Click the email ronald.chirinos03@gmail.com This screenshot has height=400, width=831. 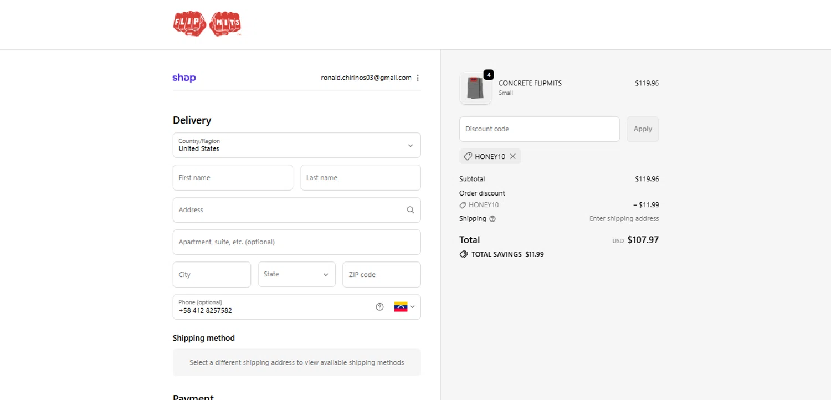[x=366, y=78]
